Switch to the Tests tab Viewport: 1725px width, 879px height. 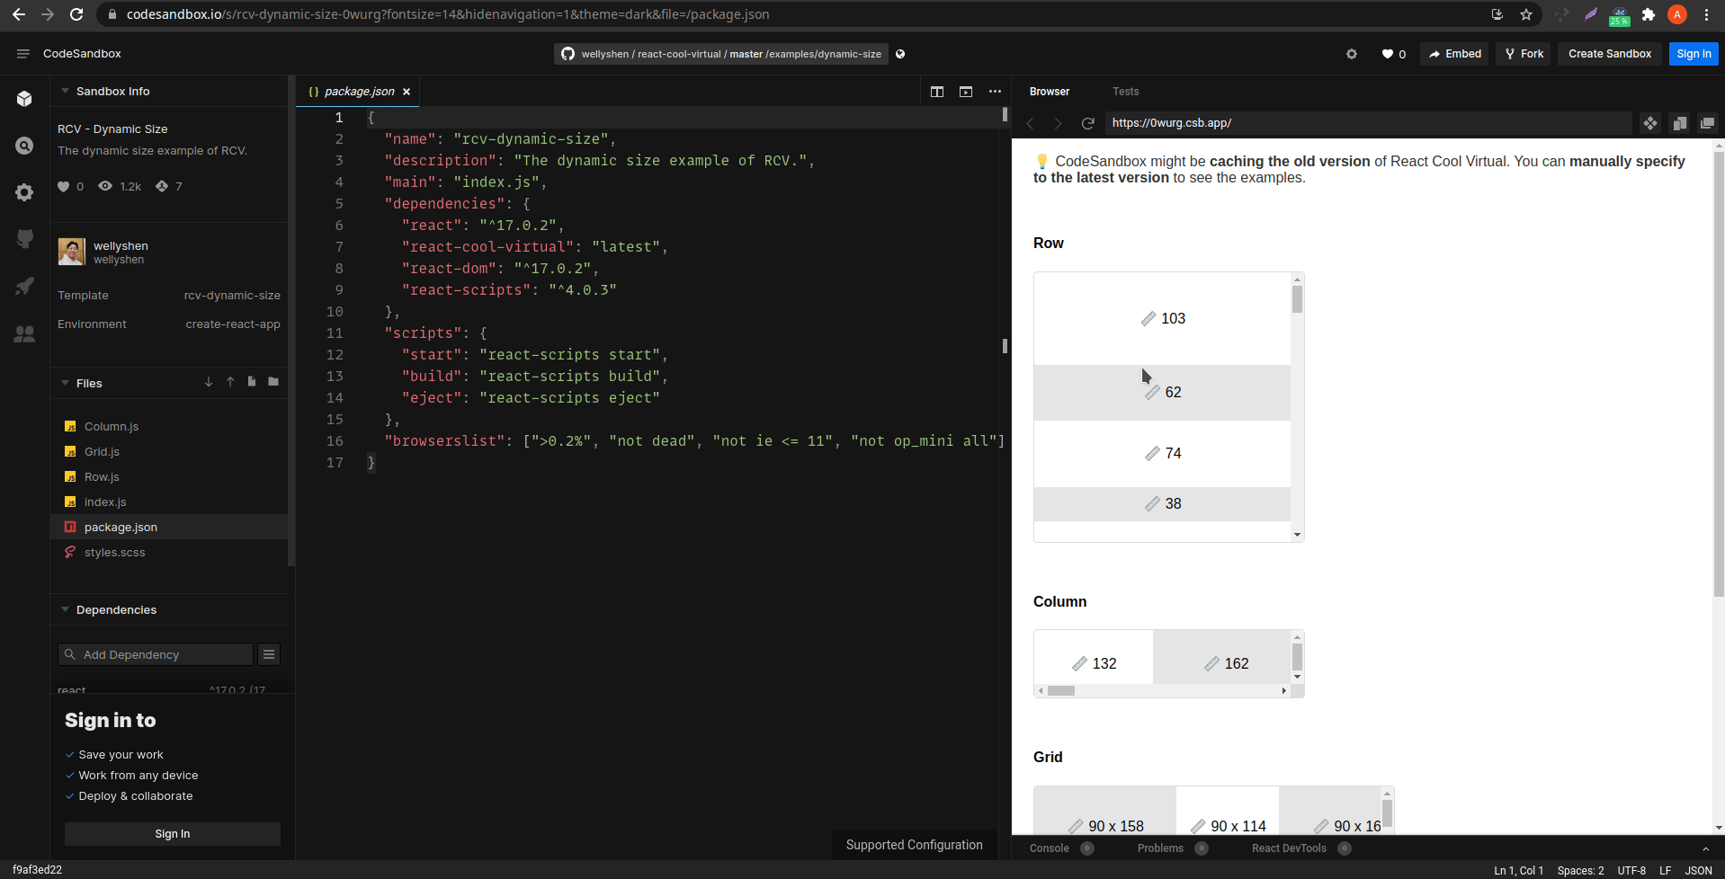click(x=1127, y=91)
